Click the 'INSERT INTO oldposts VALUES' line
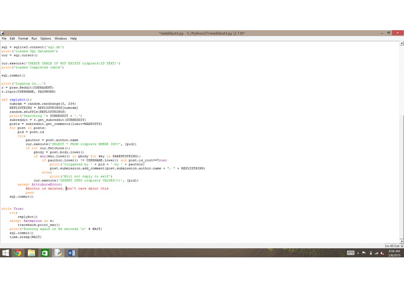The image size is (404, 287). [86, 181]
